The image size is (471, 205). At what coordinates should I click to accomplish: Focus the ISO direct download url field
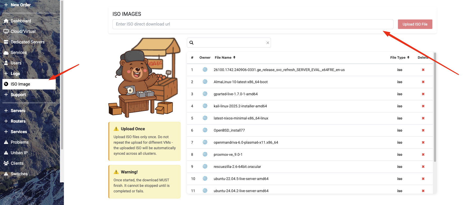click(253, 24)
